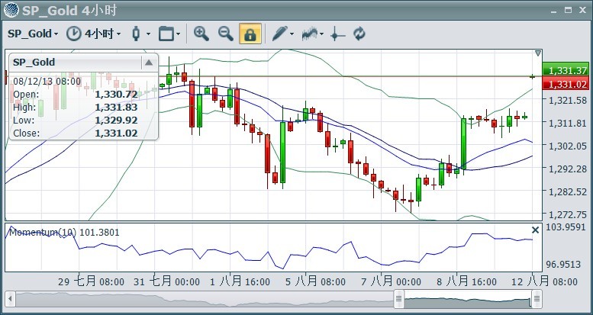Click the application logo icon in title bar

pyautogui.click(x=11, y=10)
